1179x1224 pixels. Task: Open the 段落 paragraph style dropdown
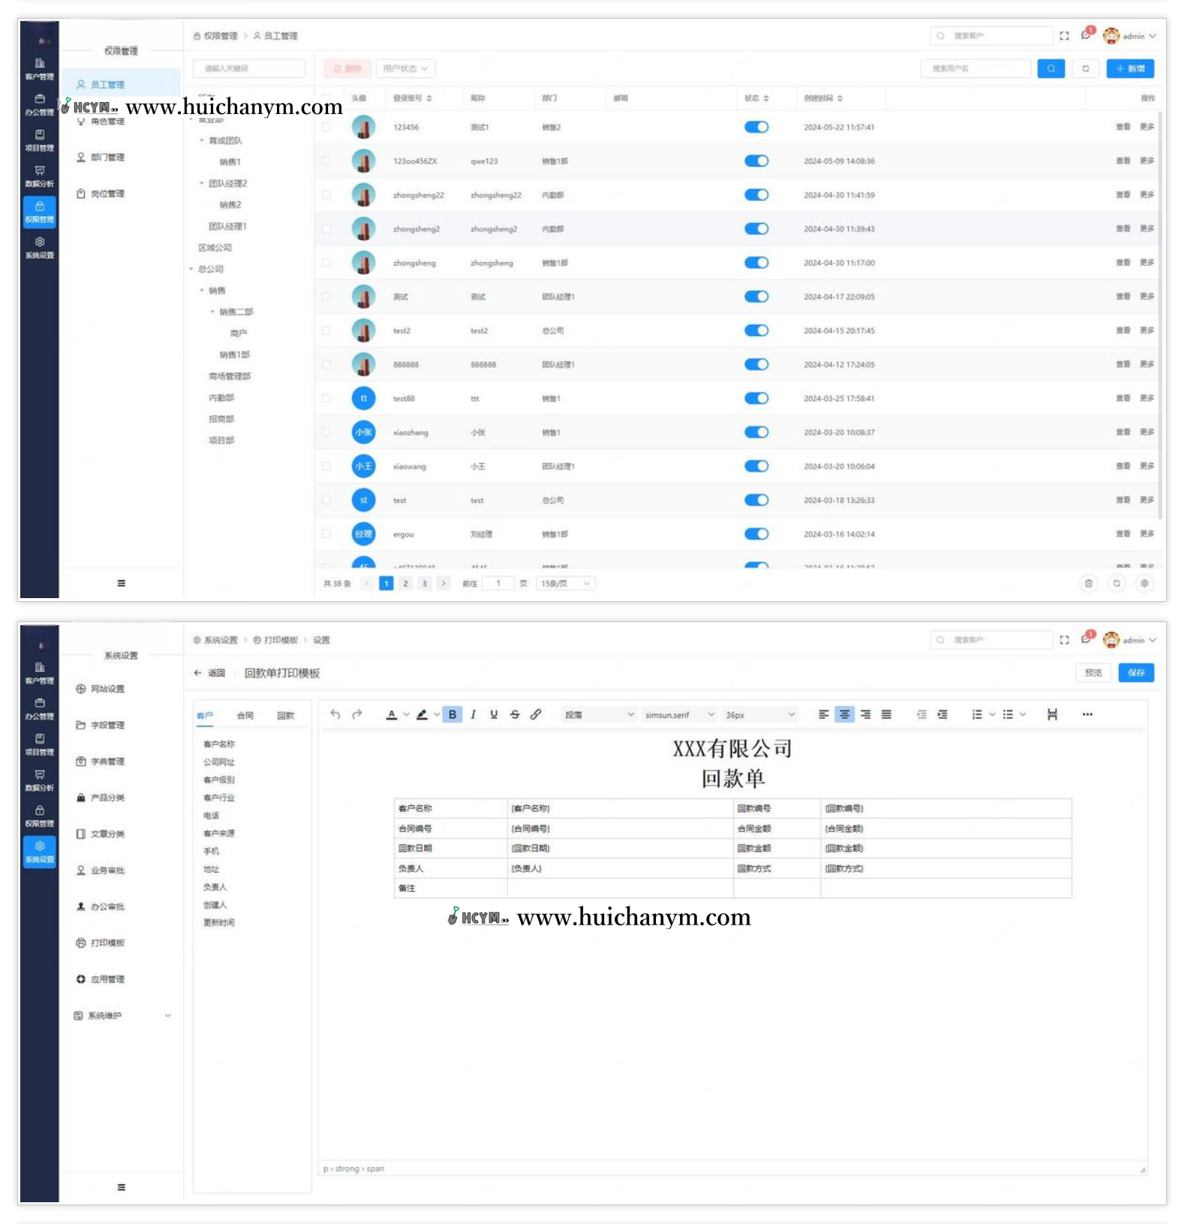tap(599, 714)
